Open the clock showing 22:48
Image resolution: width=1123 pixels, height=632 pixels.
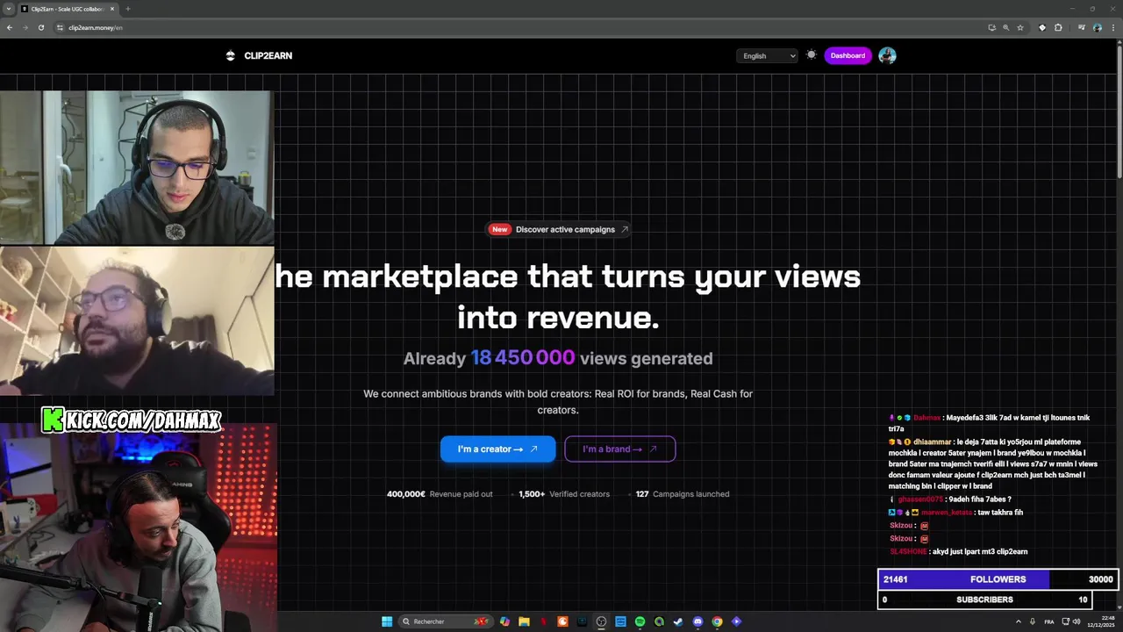pos(1103,621)
